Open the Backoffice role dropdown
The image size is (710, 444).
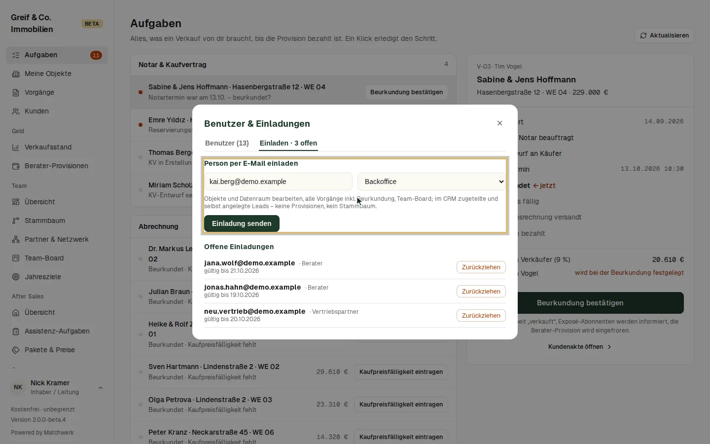(431, 182)
